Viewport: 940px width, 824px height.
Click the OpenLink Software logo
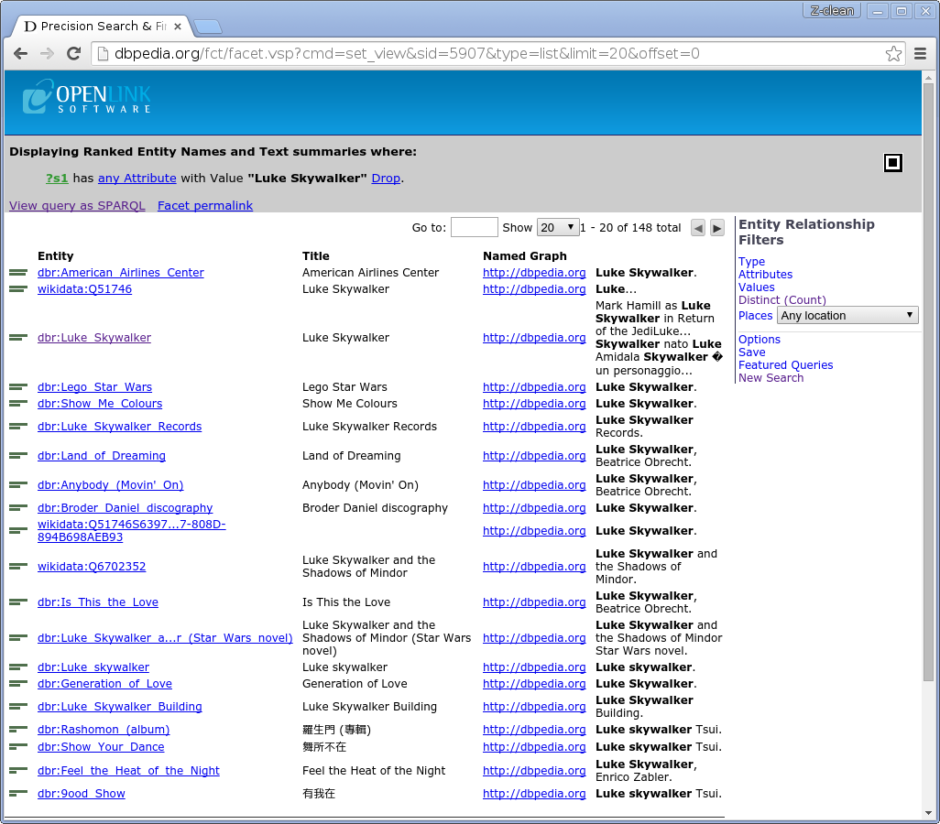click(x=87, y=97)
